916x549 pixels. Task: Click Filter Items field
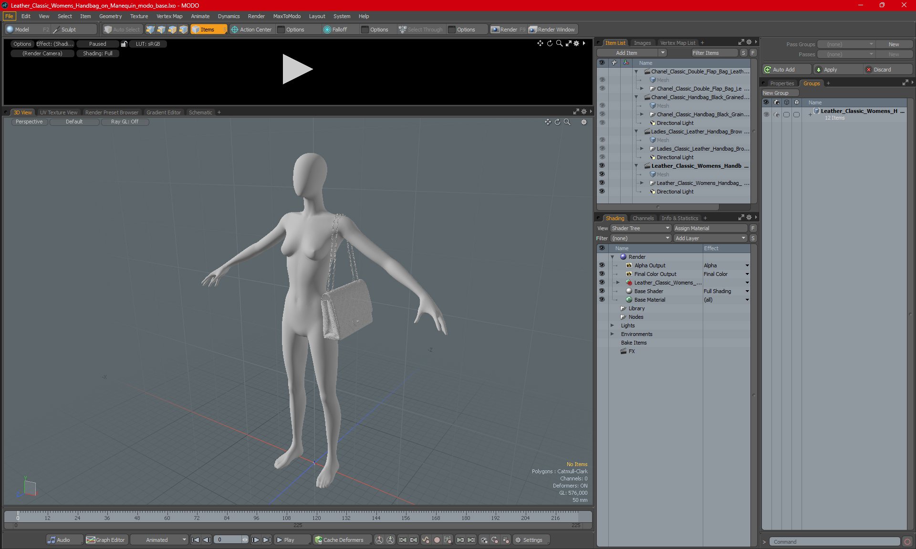click(x=715, y=53)
